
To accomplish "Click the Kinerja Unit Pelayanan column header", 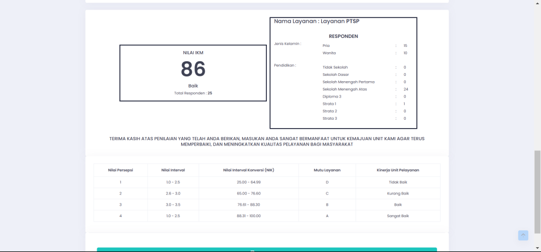I will point(398,170).
